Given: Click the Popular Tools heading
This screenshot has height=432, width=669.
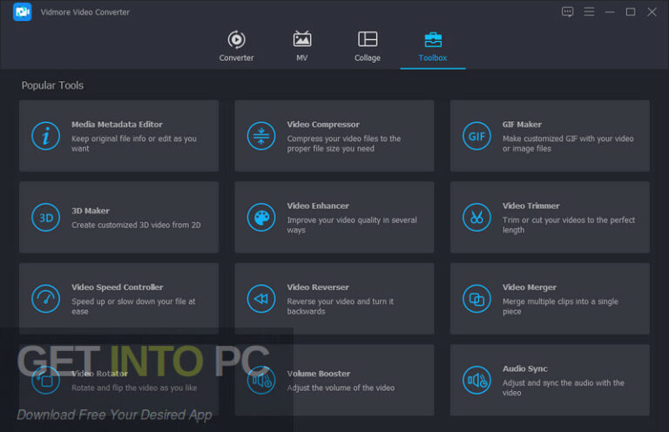Looking at the screenshot, I should (52, 85).
